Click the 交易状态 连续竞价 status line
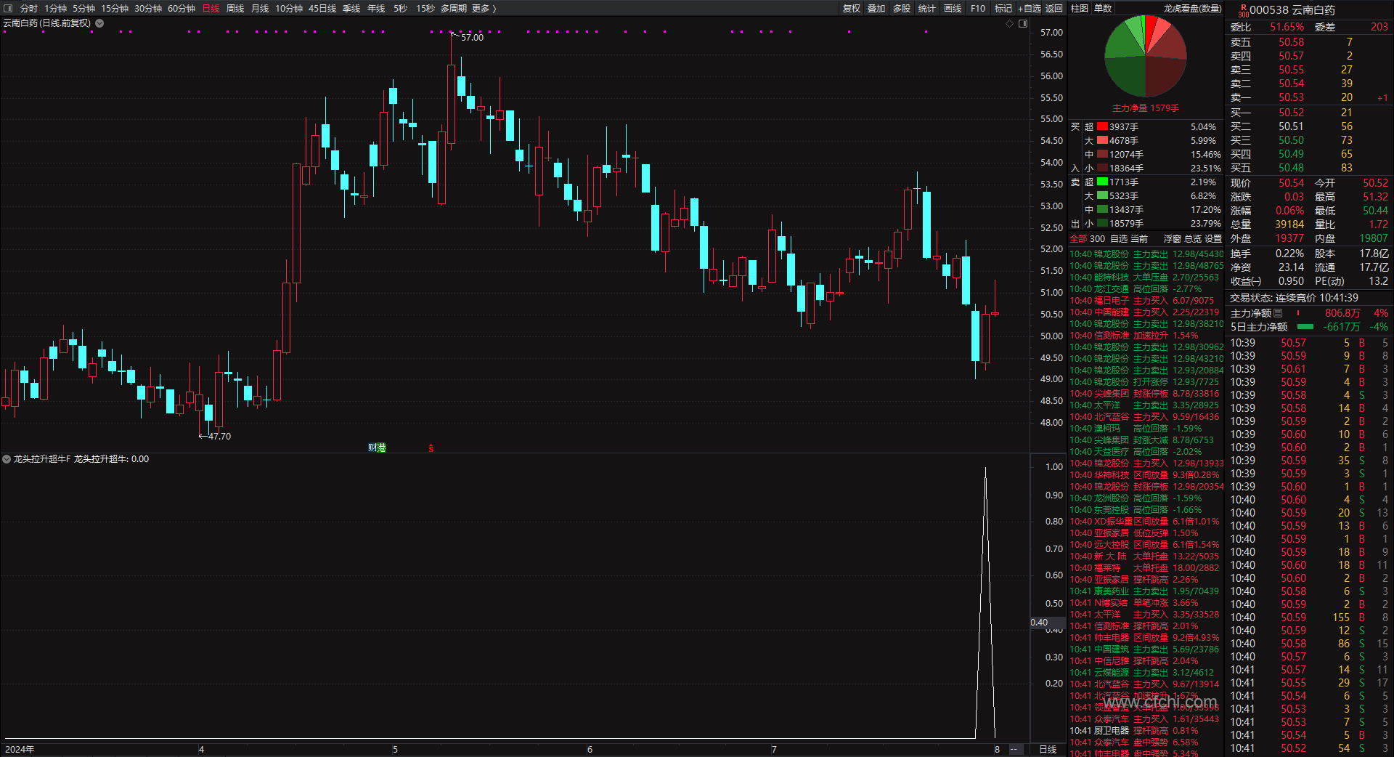This screenshot has height=757, width=1394. (x=1294, y=298)
